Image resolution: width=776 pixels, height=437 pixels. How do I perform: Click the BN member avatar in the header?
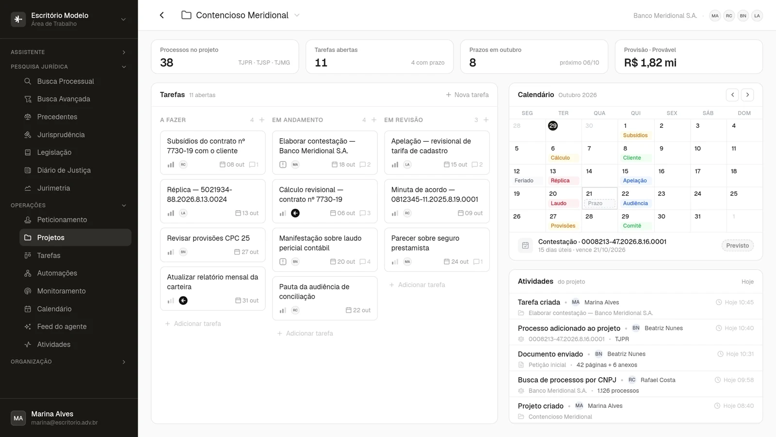click(x=743, y=16)
